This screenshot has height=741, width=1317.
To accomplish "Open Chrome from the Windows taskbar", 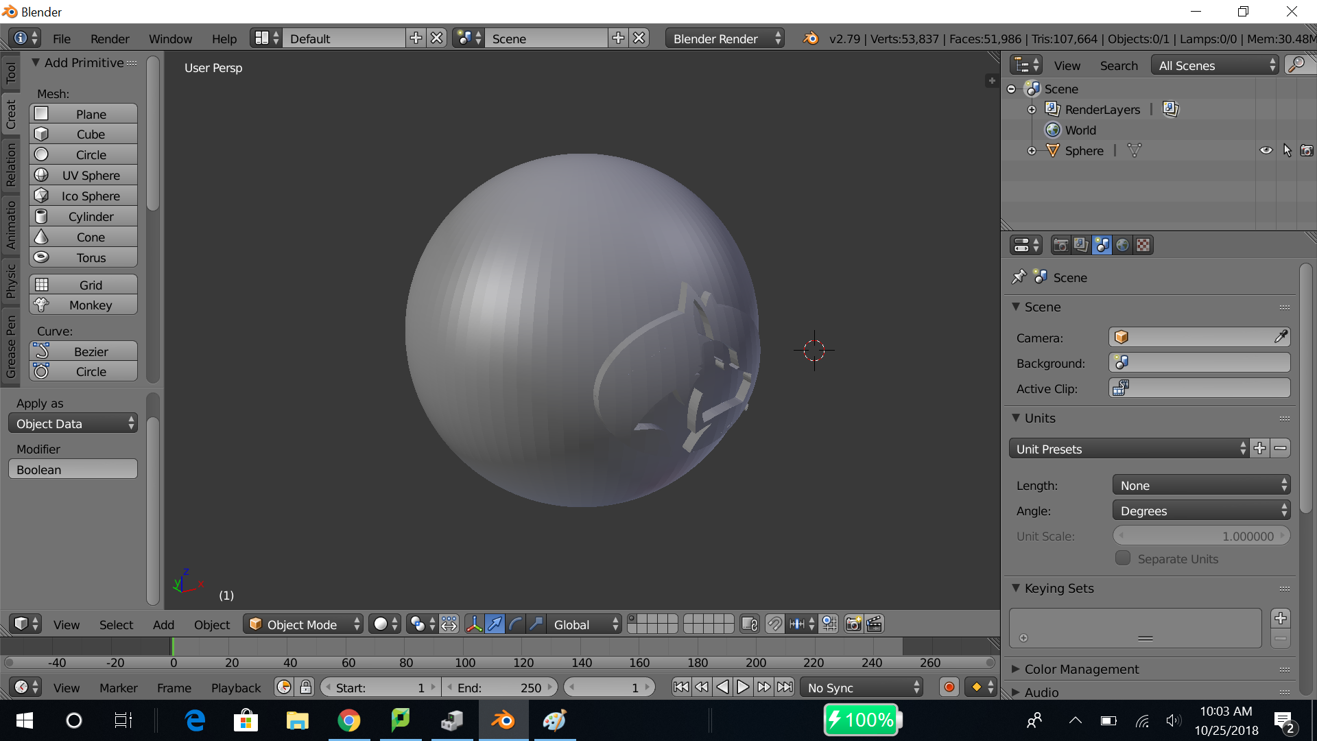I will click(348, 720).
